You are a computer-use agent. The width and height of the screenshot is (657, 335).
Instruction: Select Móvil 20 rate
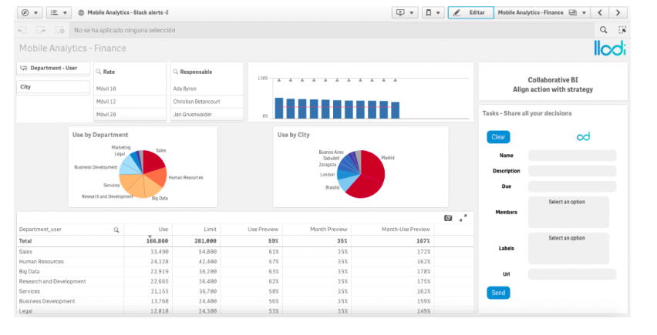130,114
